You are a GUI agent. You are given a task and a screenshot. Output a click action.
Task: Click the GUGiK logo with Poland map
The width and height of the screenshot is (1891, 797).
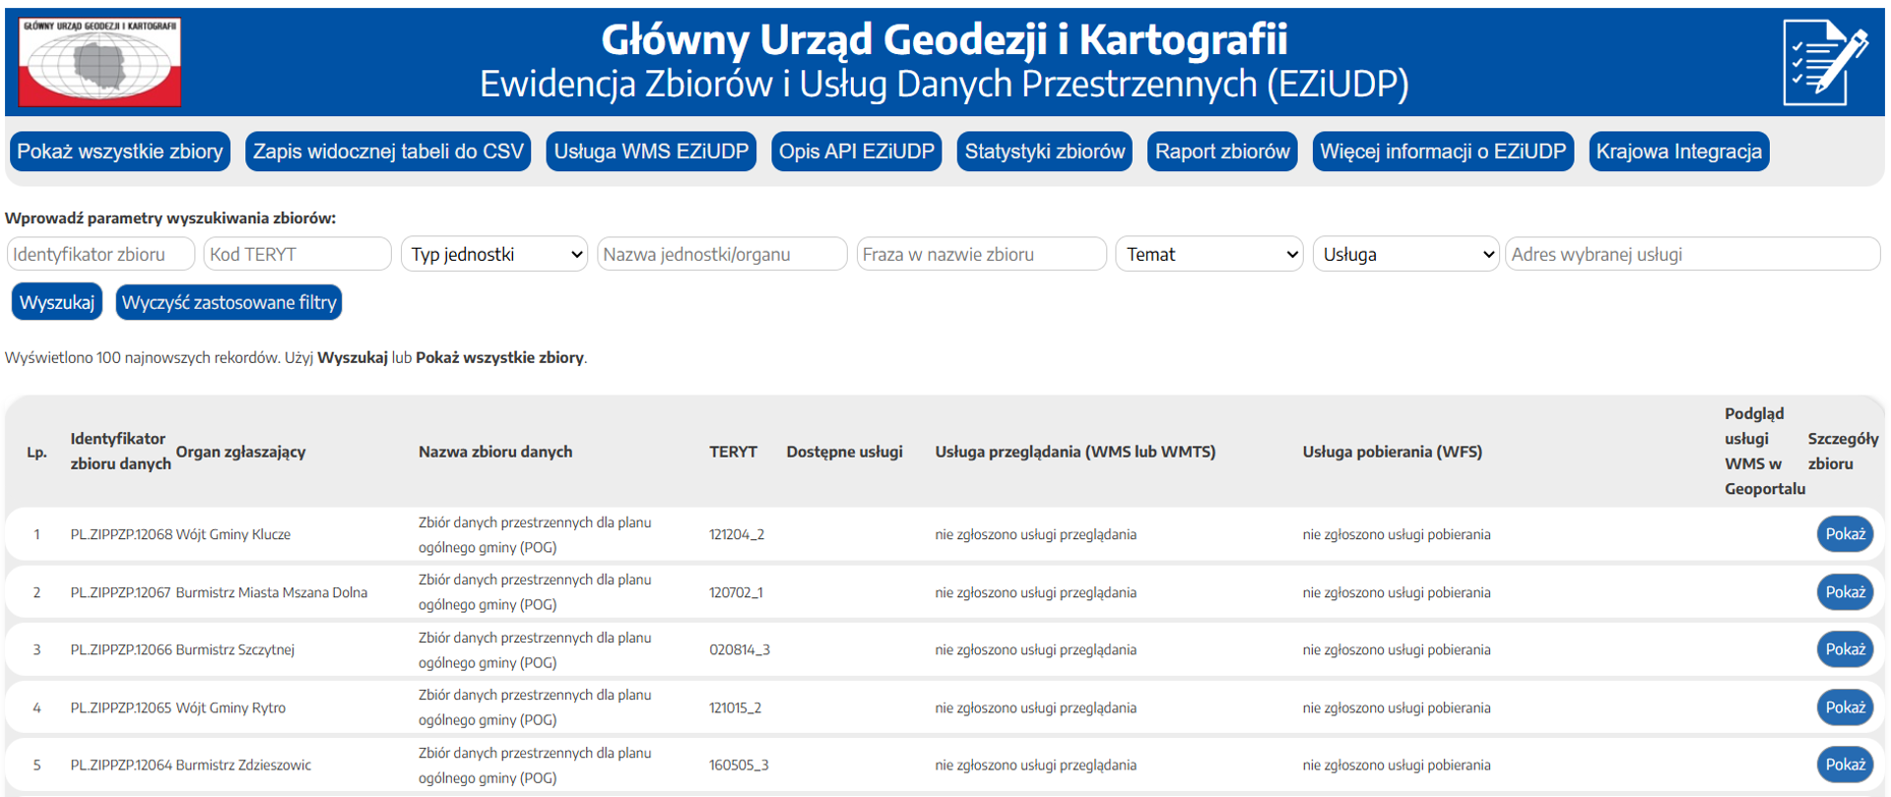point(99,62)
